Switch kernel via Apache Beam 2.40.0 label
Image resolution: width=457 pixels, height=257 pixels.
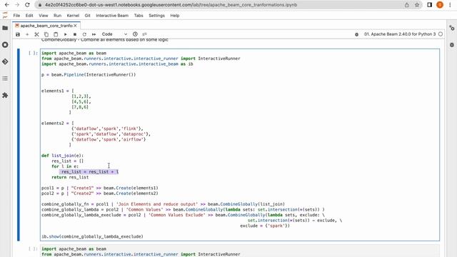pos(400,34)
